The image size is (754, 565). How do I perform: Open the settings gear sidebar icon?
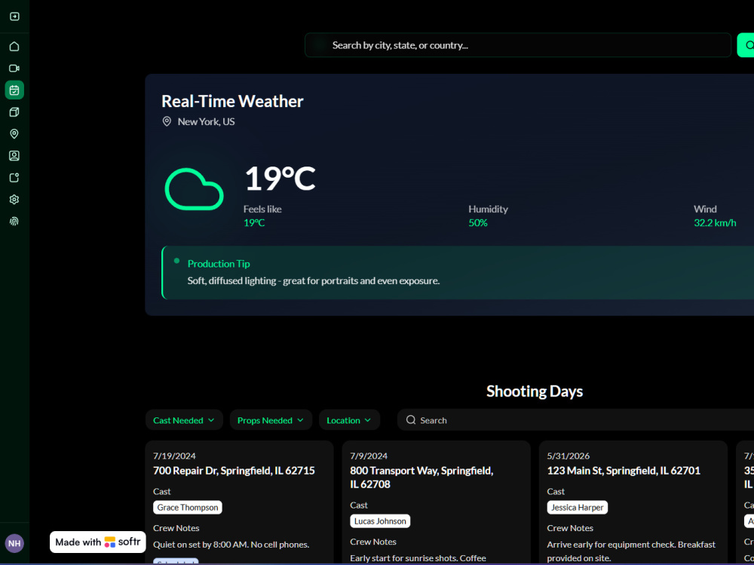pyautogui.click(x=14, y=200)
